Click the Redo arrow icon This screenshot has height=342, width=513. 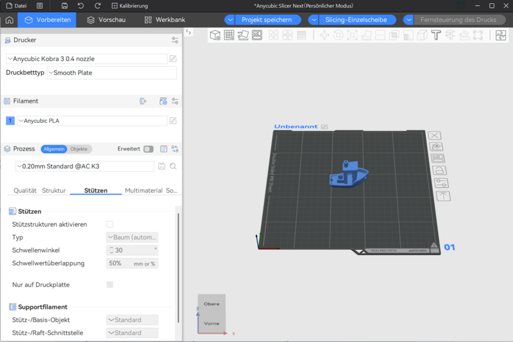[x=97, y=6]
